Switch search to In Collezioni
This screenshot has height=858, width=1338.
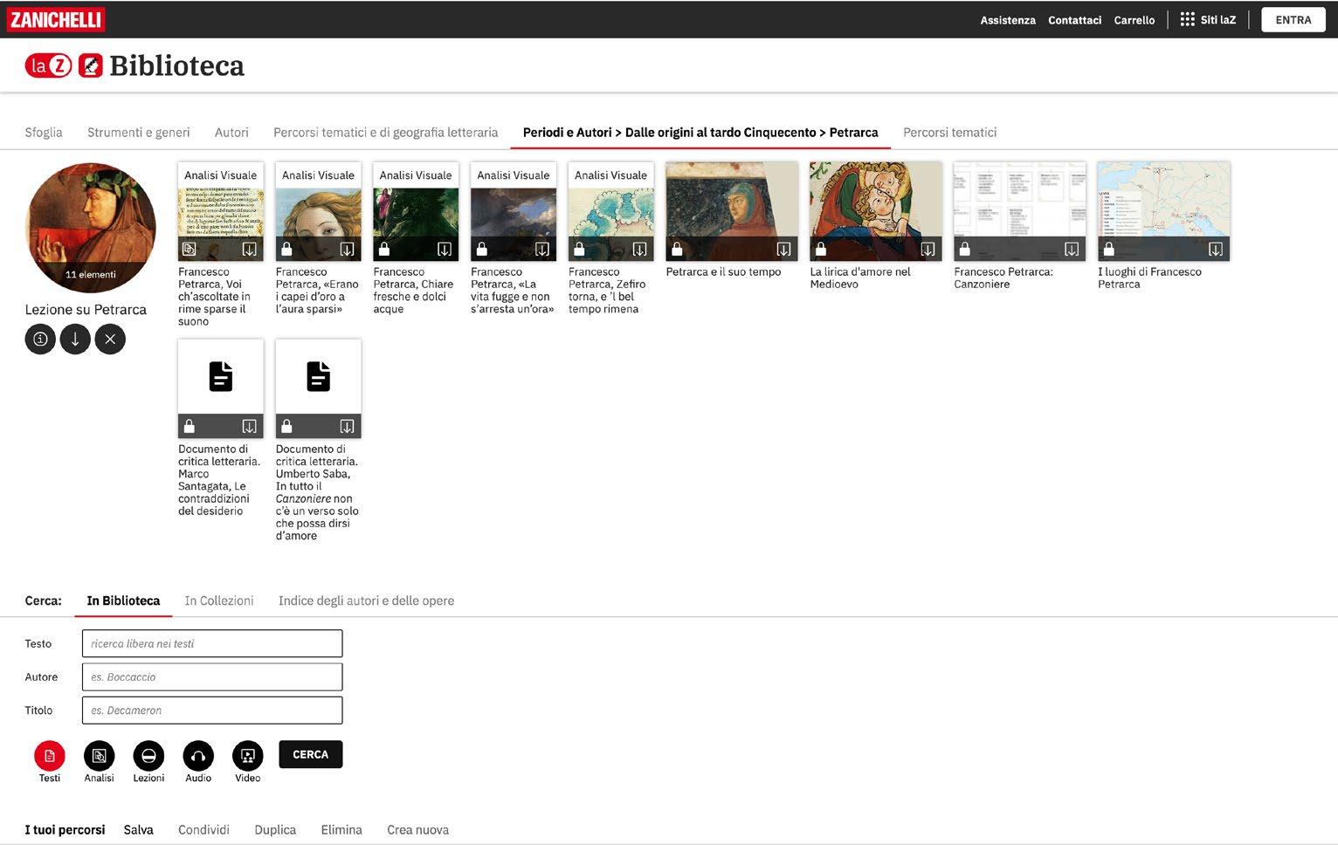(219, 601)
